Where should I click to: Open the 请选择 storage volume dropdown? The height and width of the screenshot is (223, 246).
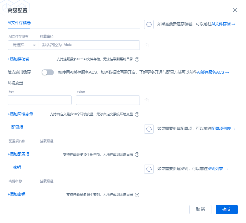24,45
